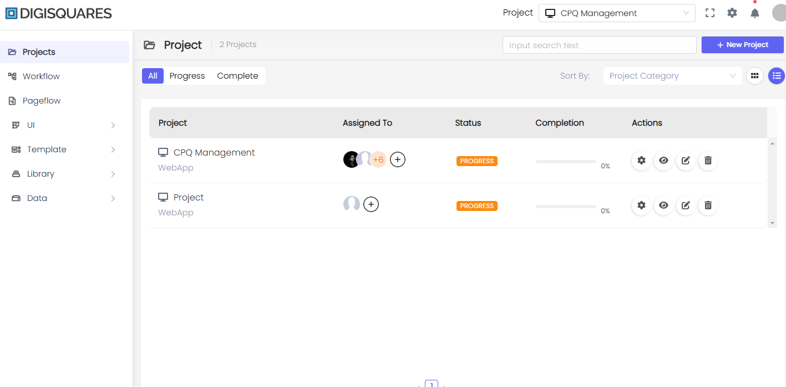Open settings for CPQ Management project

641,161
